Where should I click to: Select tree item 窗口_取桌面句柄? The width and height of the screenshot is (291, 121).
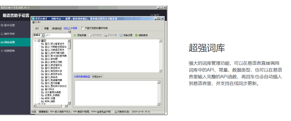coord(53,80)
